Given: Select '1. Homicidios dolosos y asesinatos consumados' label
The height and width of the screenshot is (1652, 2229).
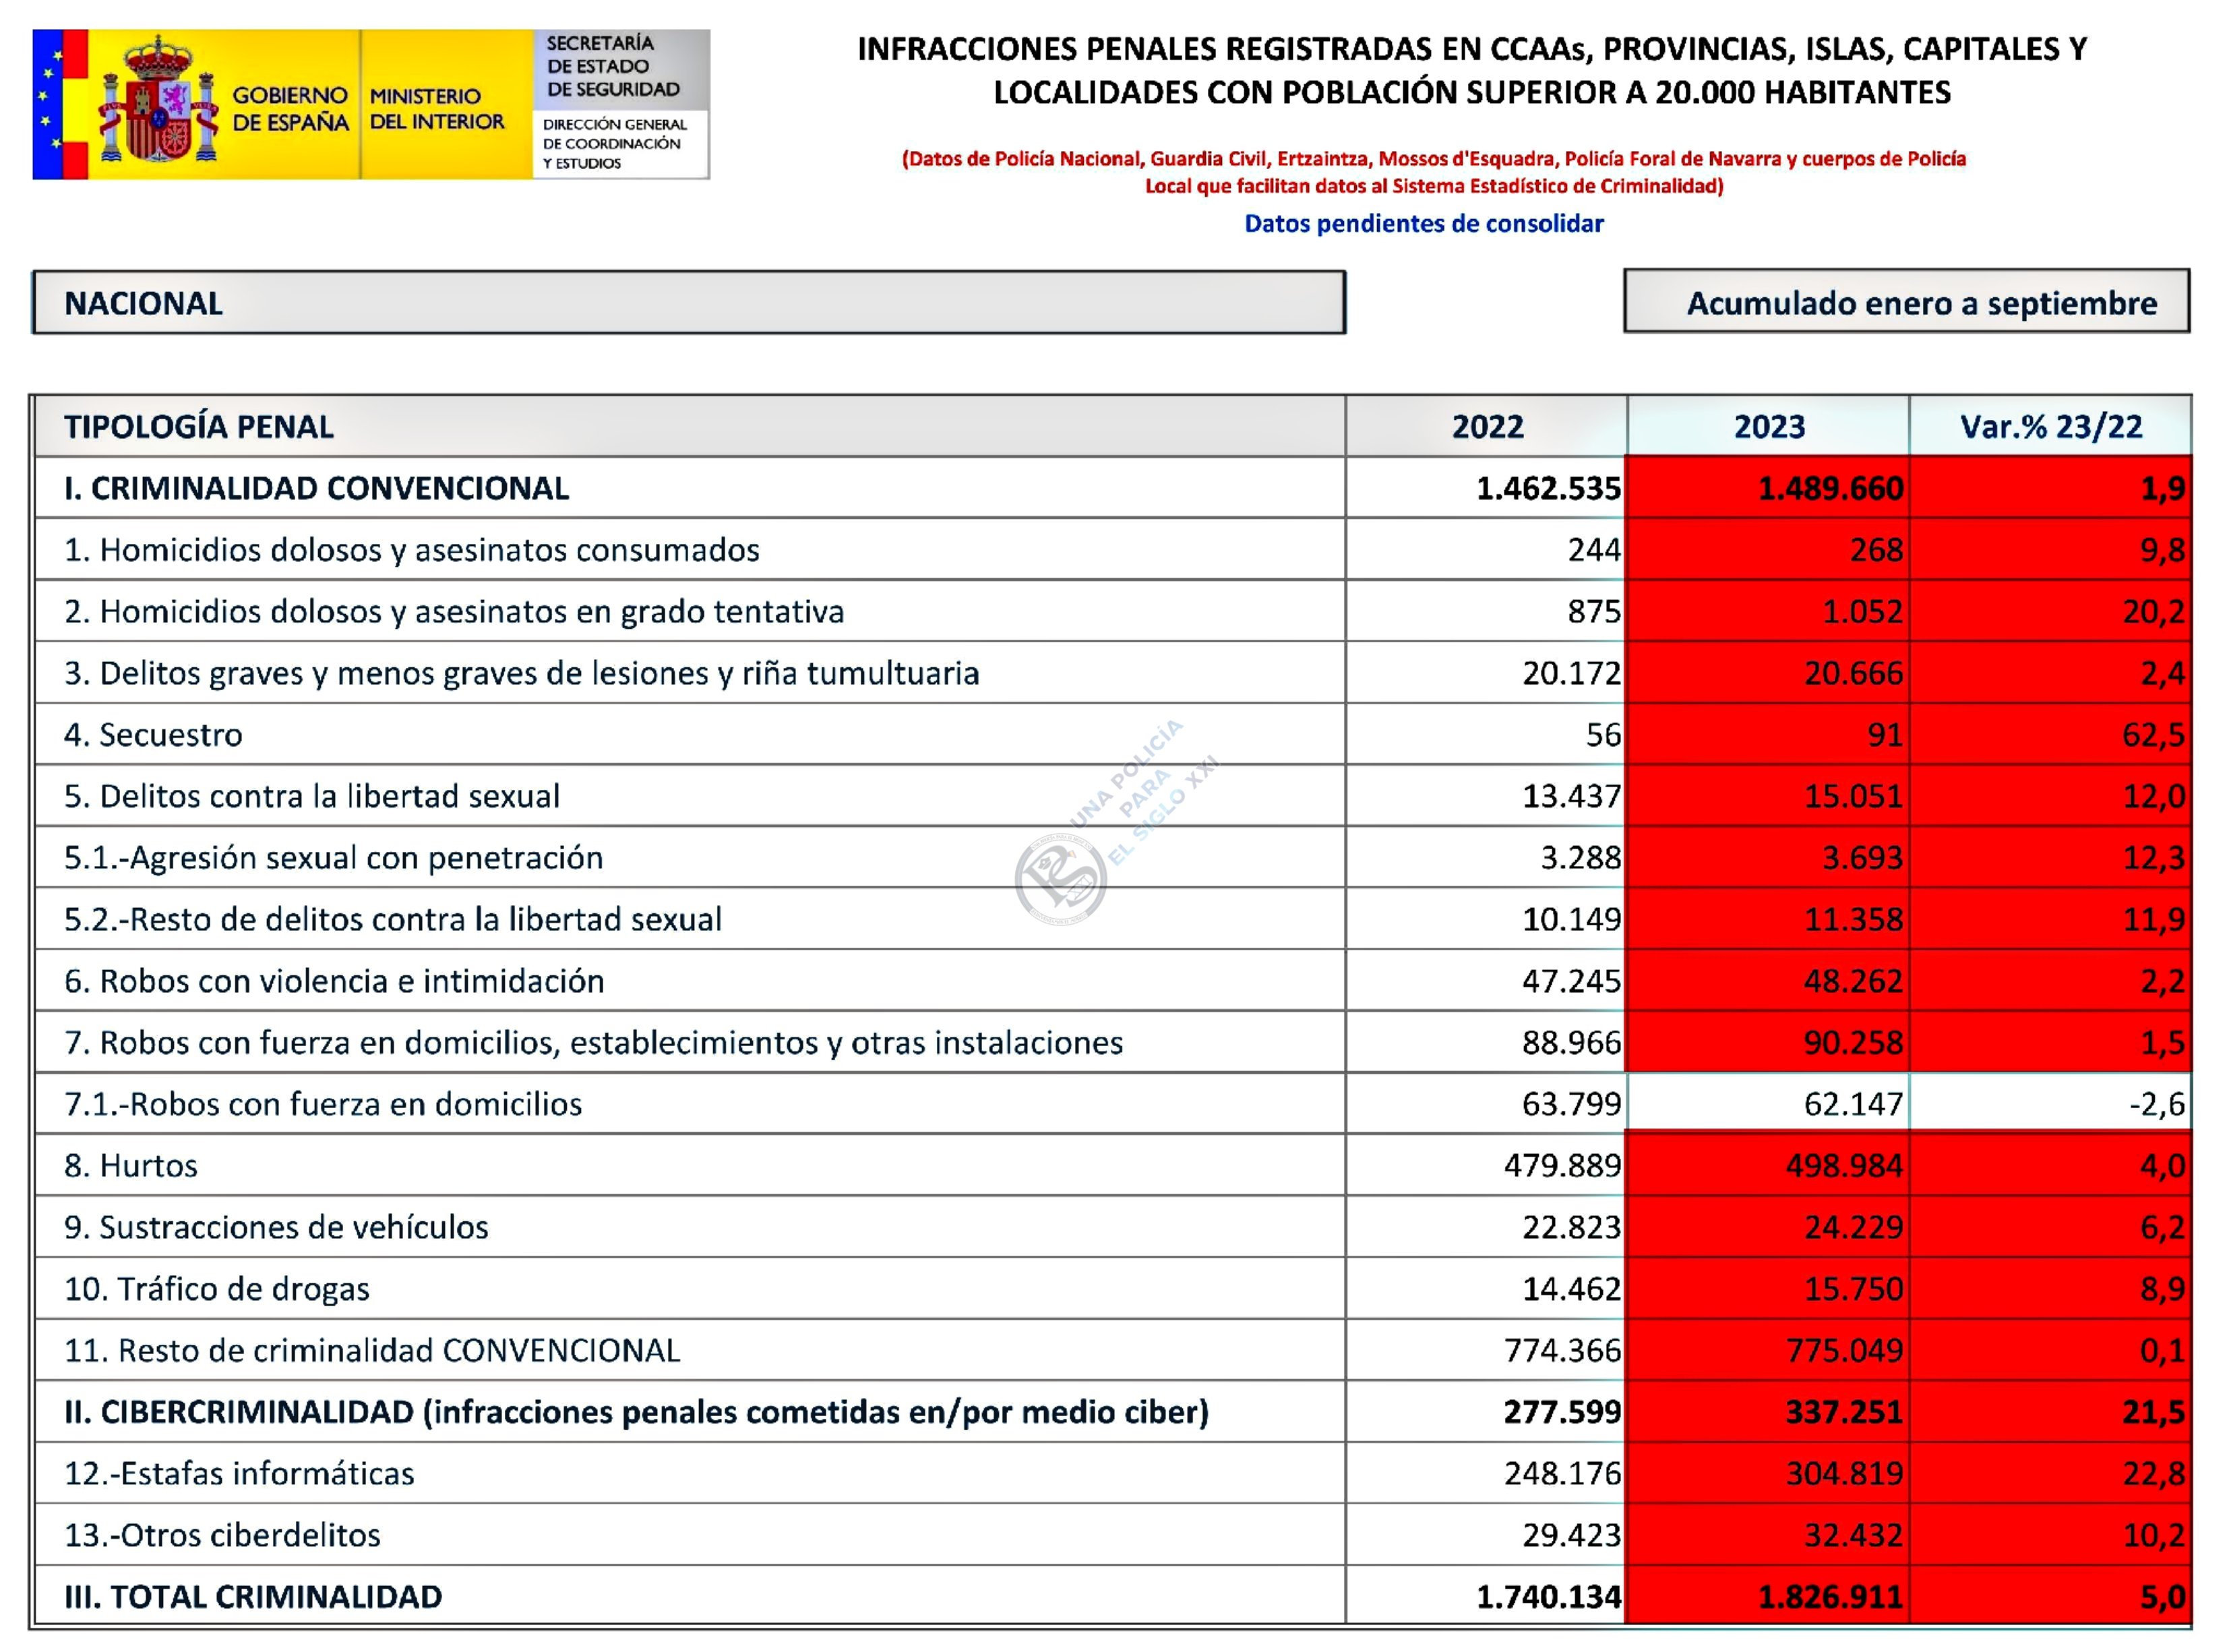Looking at the screenshot, I should [x=411, y=550].
